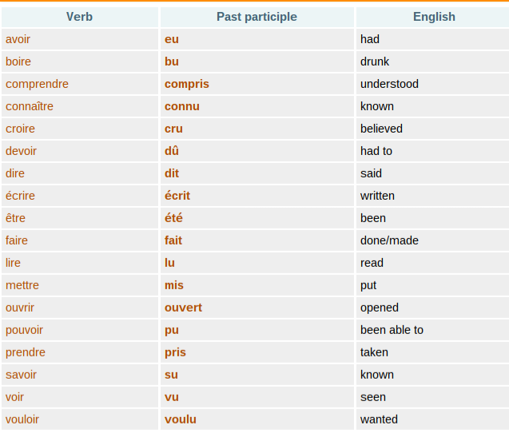Viewport: 509px width, 433px height.
Task: Open the verb link 'croire'
Action: (x=20, y=129)
